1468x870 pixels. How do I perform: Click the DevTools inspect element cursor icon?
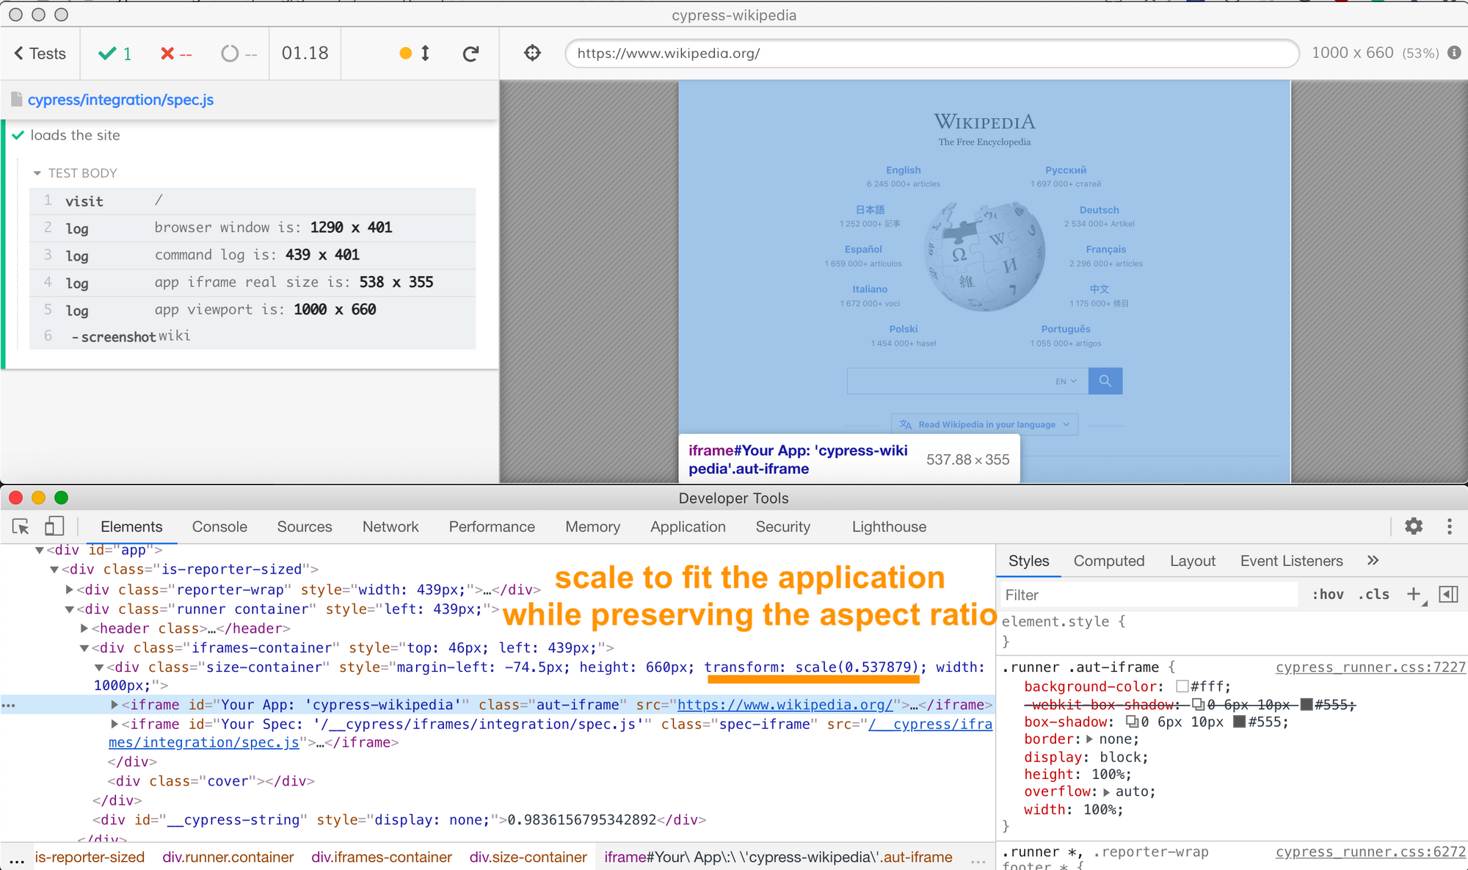click(21, 526)
